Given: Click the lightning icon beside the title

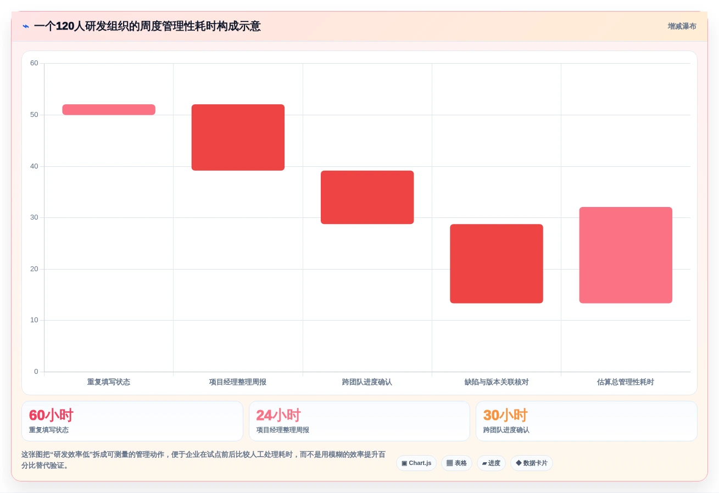Looking at the screenshot, I should point(26,26).
